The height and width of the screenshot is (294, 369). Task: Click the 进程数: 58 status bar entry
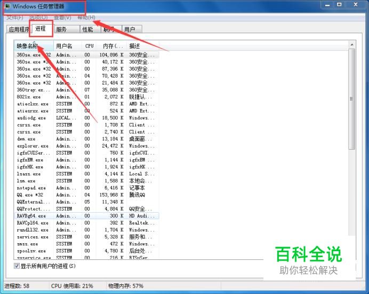(x=17, y=286)
